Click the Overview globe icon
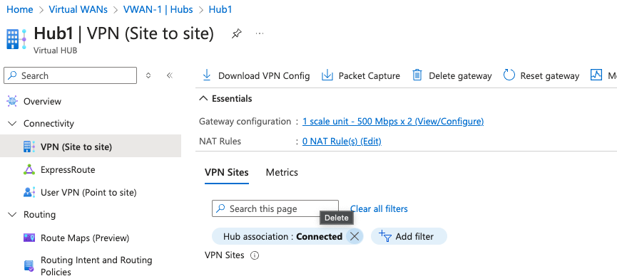 coord(12,101)
